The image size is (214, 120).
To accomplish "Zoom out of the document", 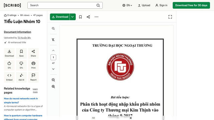I will pyautogui.click(x=53, y=80).
